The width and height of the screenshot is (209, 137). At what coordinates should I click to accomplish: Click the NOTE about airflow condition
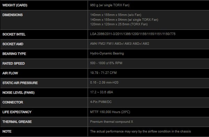tap(140, 131)
